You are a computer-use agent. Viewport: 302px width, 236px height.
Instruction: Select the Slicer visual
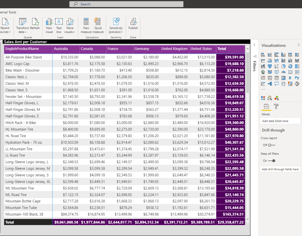point(270,78)
